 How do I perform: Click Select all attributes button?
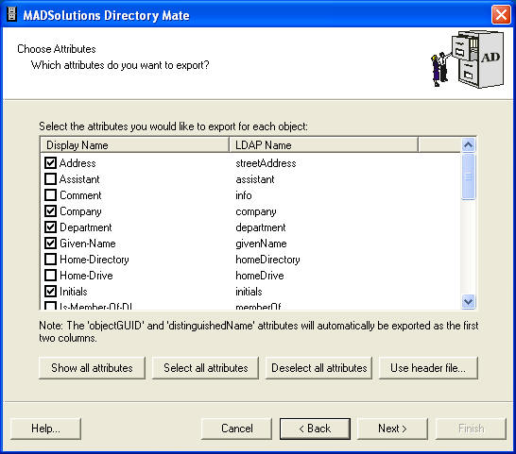[x=205, y=368]
